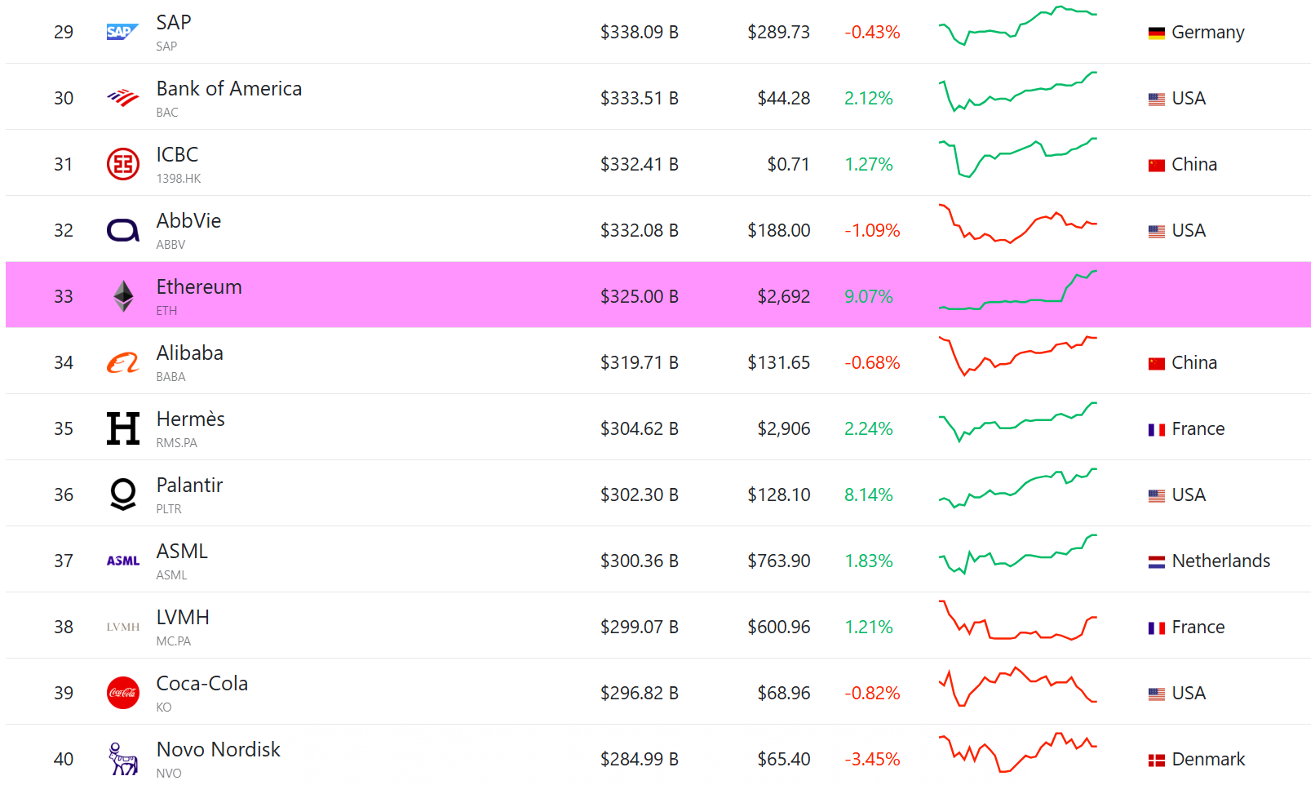1315x785 pixels.
Task: Open the Palantir entry
Action: [x=189, y=485]
